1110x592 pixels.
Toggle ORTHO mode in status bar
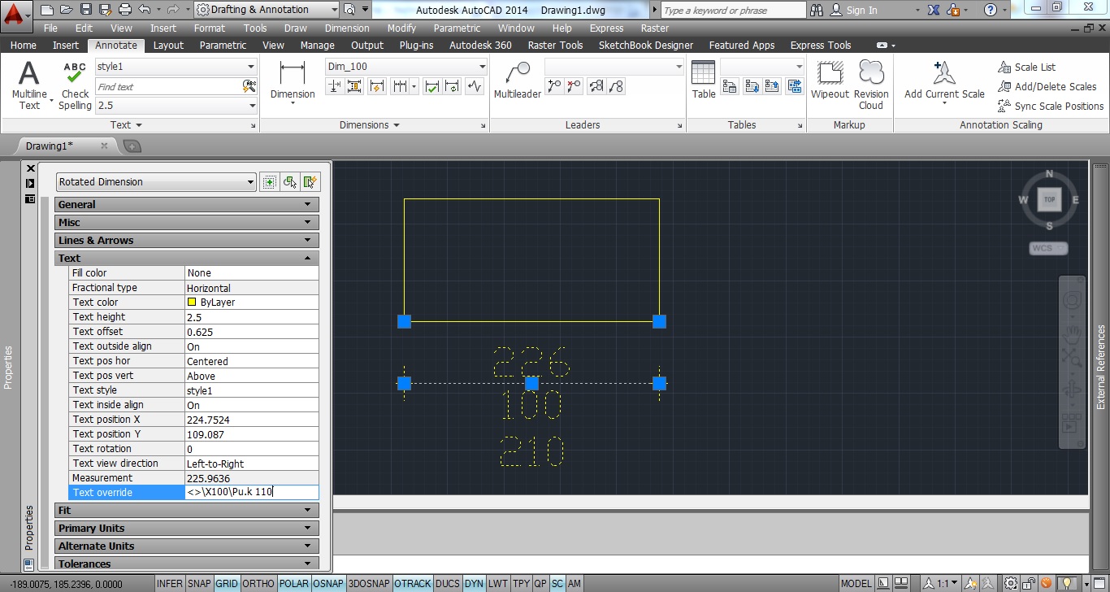click(x=258, y=584)
